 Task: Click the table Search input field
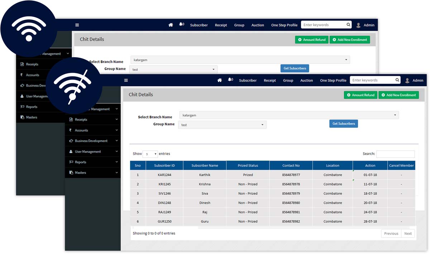[x=395, y=154]
